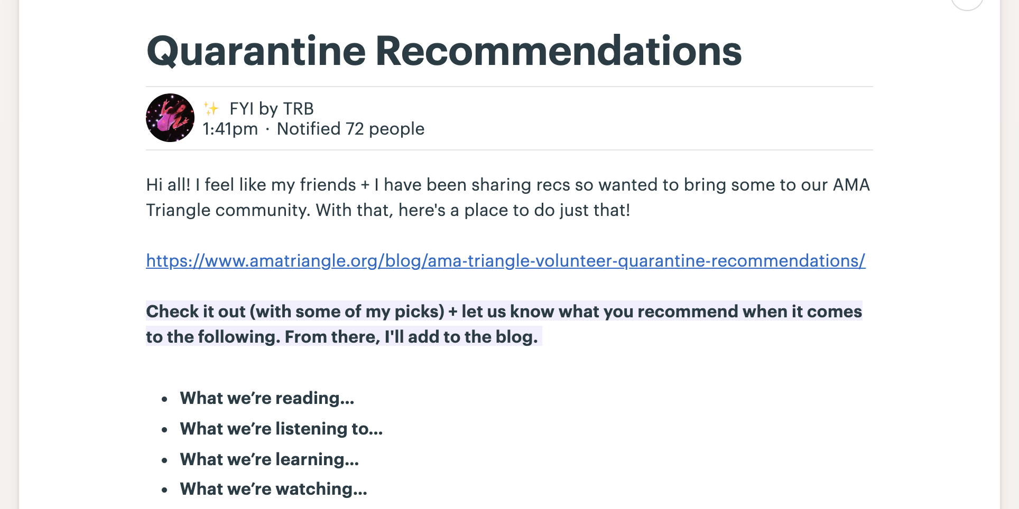Click the bullet dot before "What we're learning"

click(x=165, y=460)
